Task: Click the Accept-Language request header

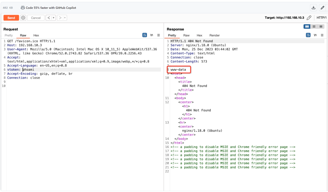Action: tap(37, 66)
